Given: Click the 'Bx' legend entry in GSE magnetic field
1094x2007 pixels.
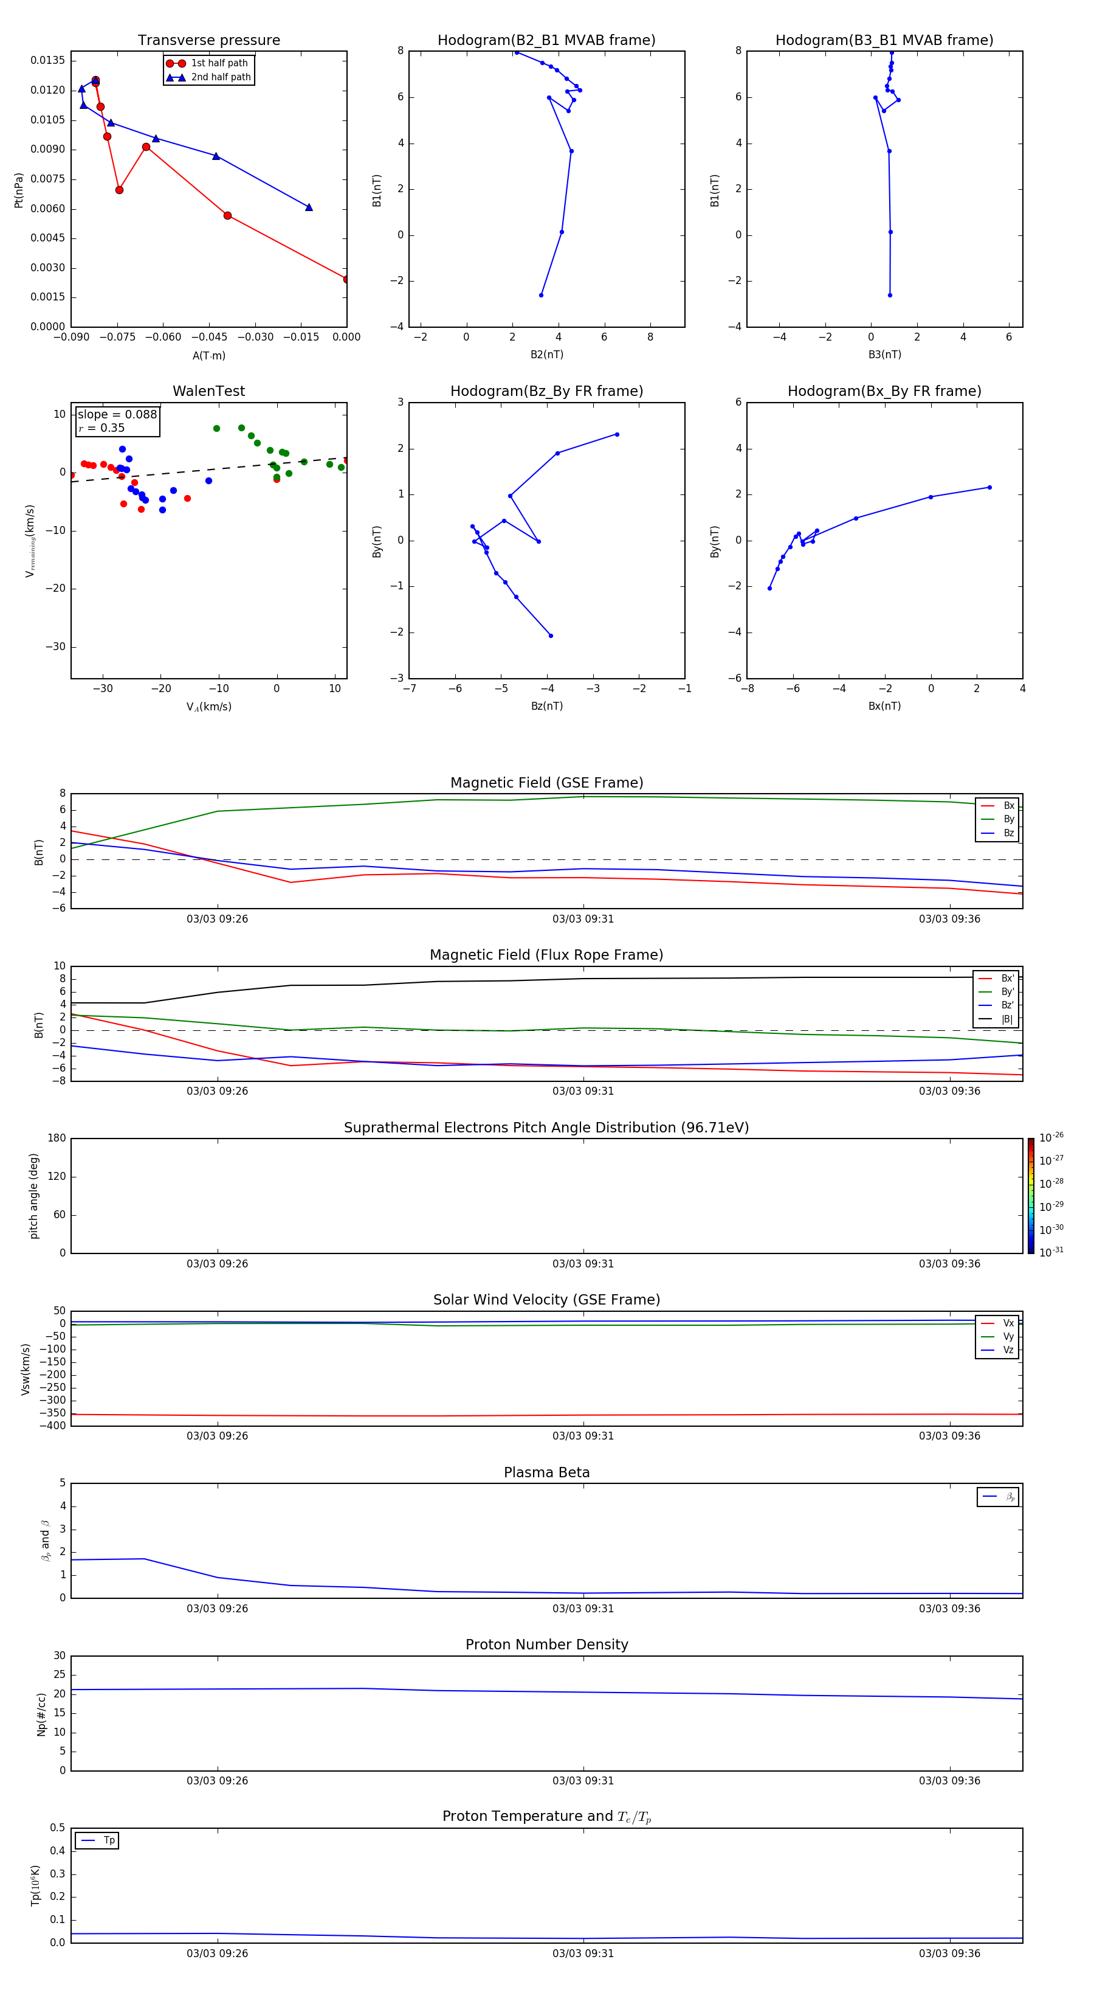Looking at the screenshot, I should pyautogui.click(x=997, y=806).
